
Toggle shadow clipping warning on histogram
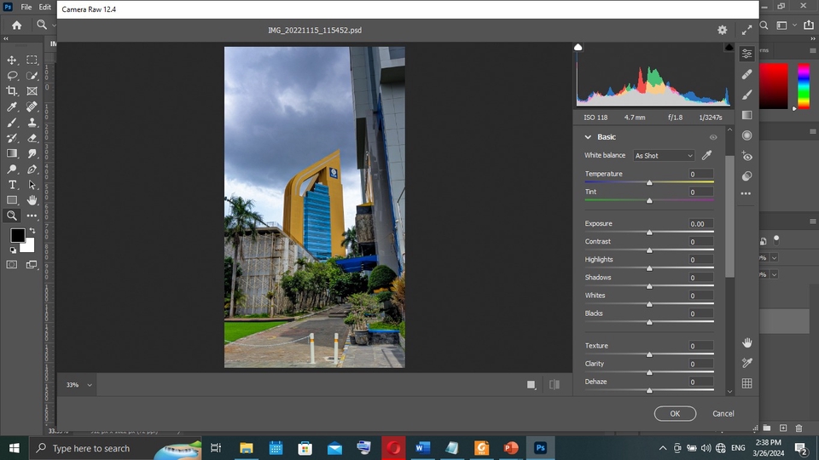[x=578, y=47]
